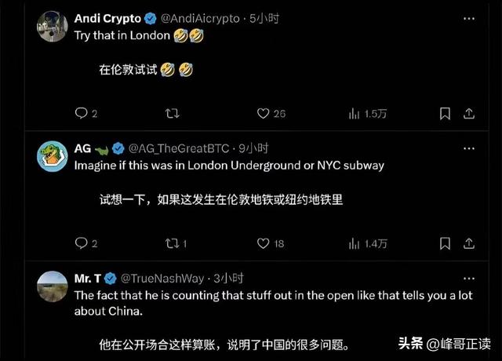Bookmark AG's London Underground tweet
The height and width of the screenshot is (361, 502).
point(445,244)
